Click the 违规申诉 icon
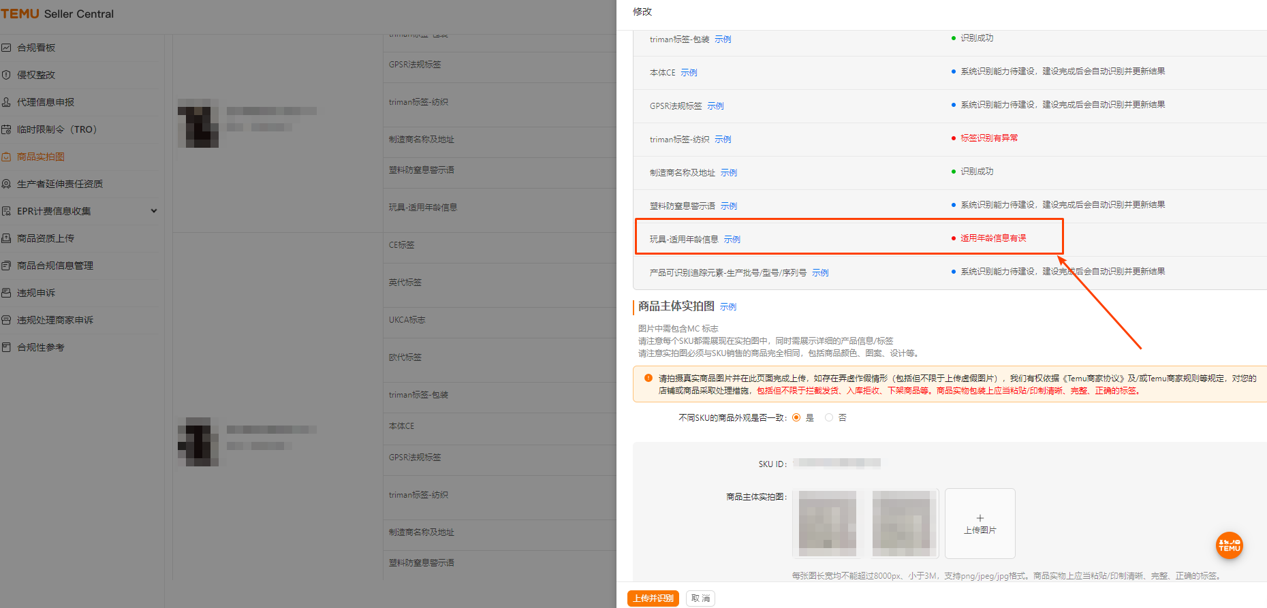Viewport: 1267px width, 608px height. (x=6, y=293)
